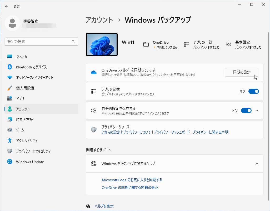Open これらの設定とプライバシーについて link
This screenshot has height=211, width=270.
126,132
